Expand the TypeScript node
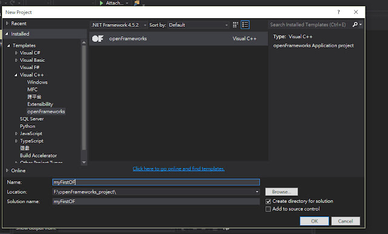The height and width of the screenshot is (234, 388). tap(16, 141)
